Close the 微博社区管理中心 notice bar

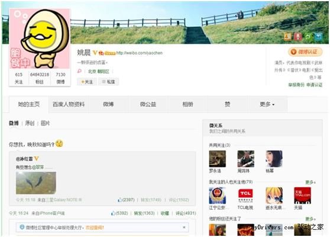click(184, 228)
